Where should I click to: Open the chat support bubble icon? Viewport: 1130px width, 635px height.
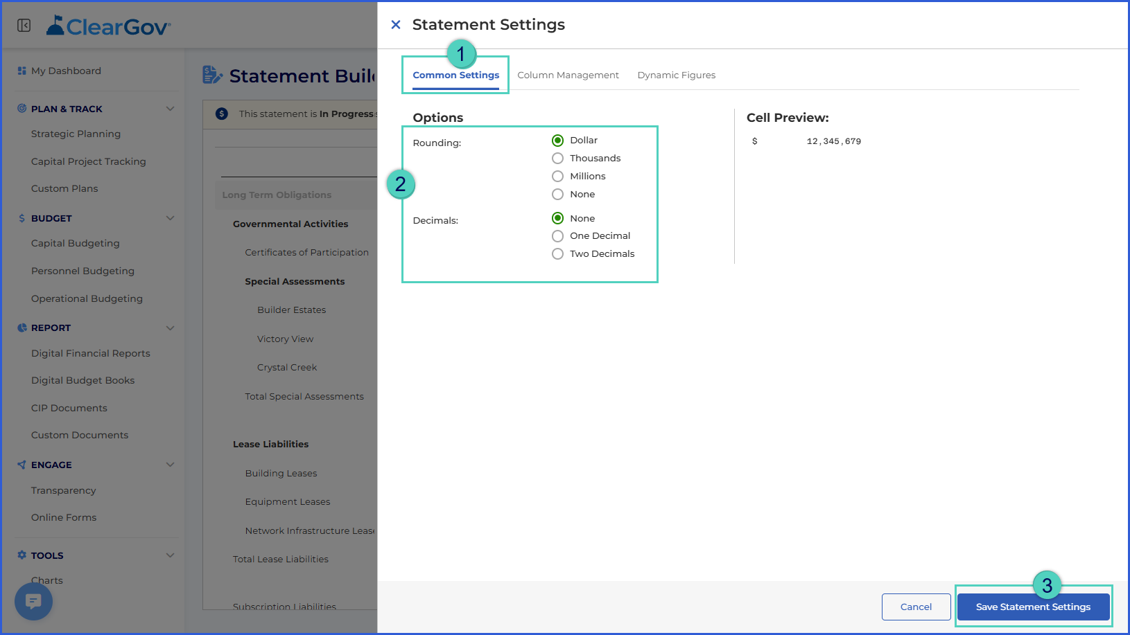(33, 601)
